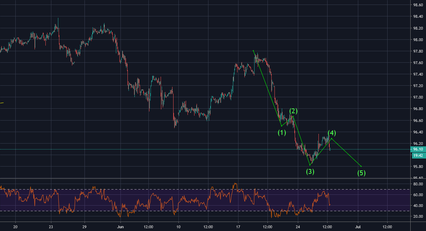Select the wave (4) label near the peak

(332, 132)
